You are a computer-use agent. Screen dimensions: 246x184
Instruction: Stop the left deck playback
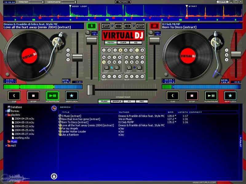(33, 96)
